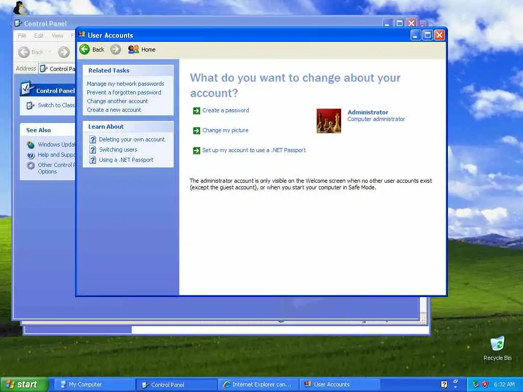Open Manage my network passwords

click(x=126, y=84)
